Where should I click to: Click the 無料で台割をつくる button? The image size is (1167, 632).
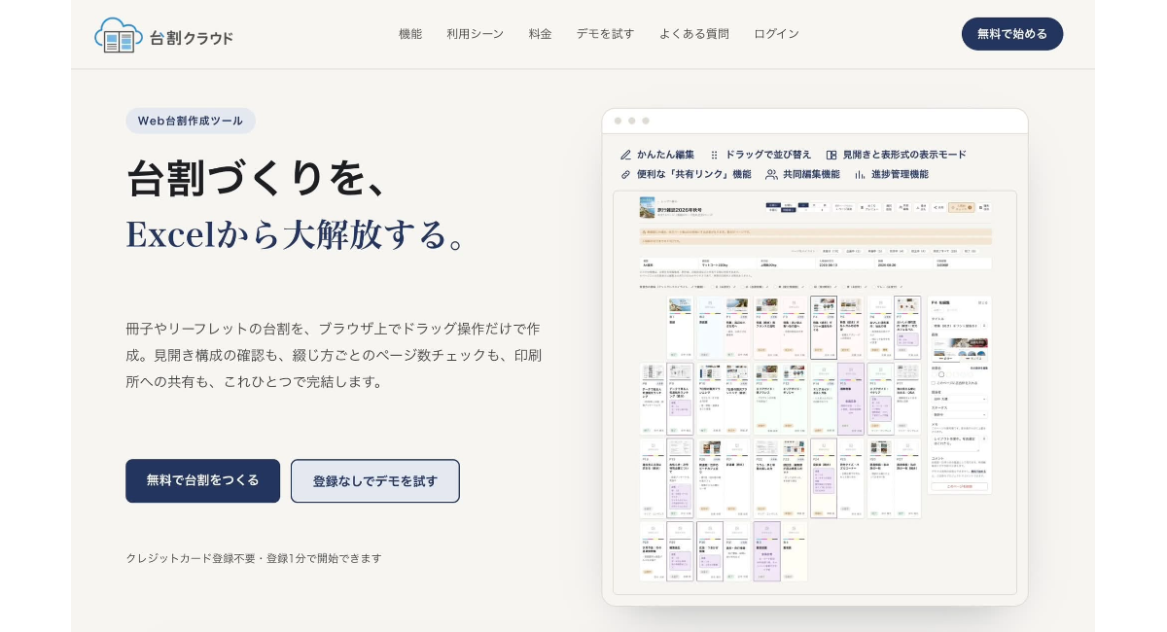tap(202, 480)
